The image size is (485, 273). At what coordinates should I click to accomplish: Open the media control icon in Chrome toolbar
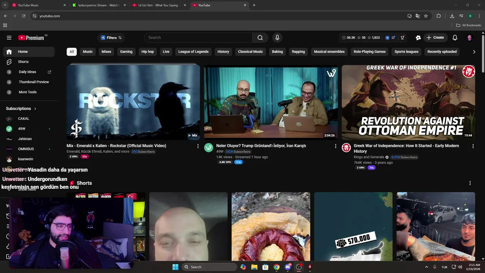tap(461, 16)
